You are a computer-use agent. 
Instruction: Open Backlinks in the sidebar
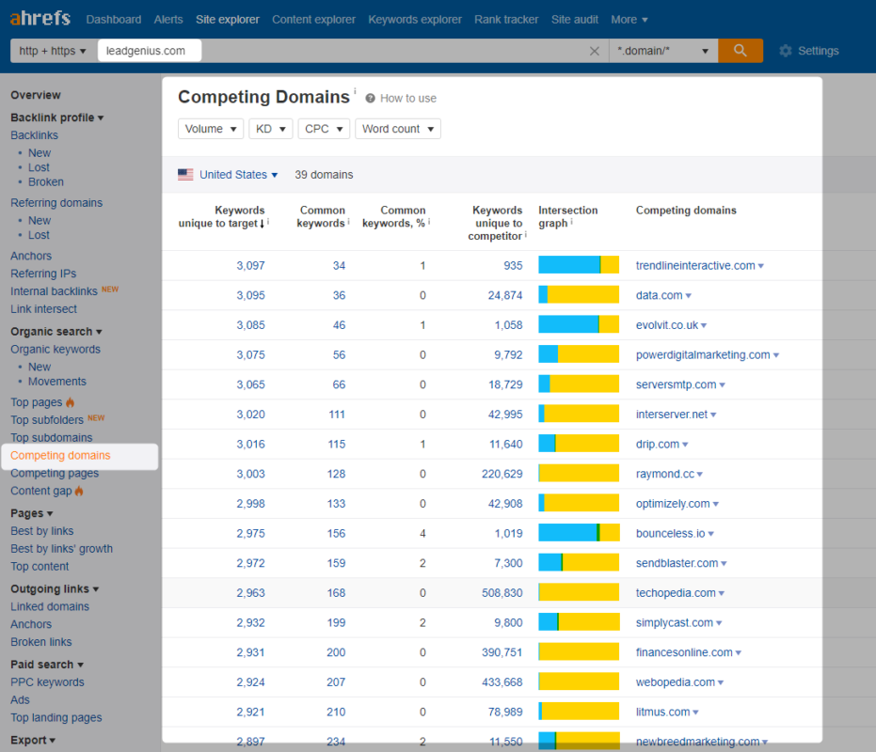(34, 135)
